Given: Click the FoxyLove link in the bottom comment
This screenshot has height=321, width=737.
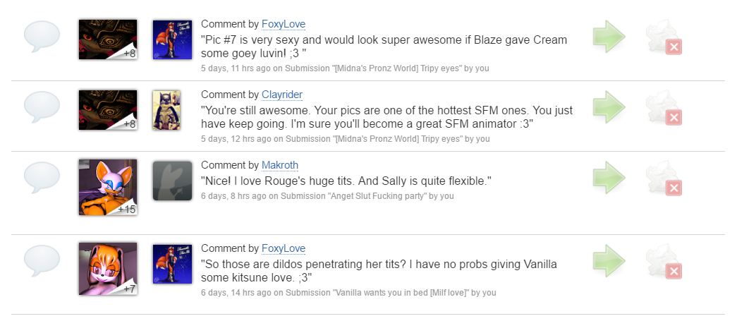Looking at the screenshot, I should (x=283, y=248).
